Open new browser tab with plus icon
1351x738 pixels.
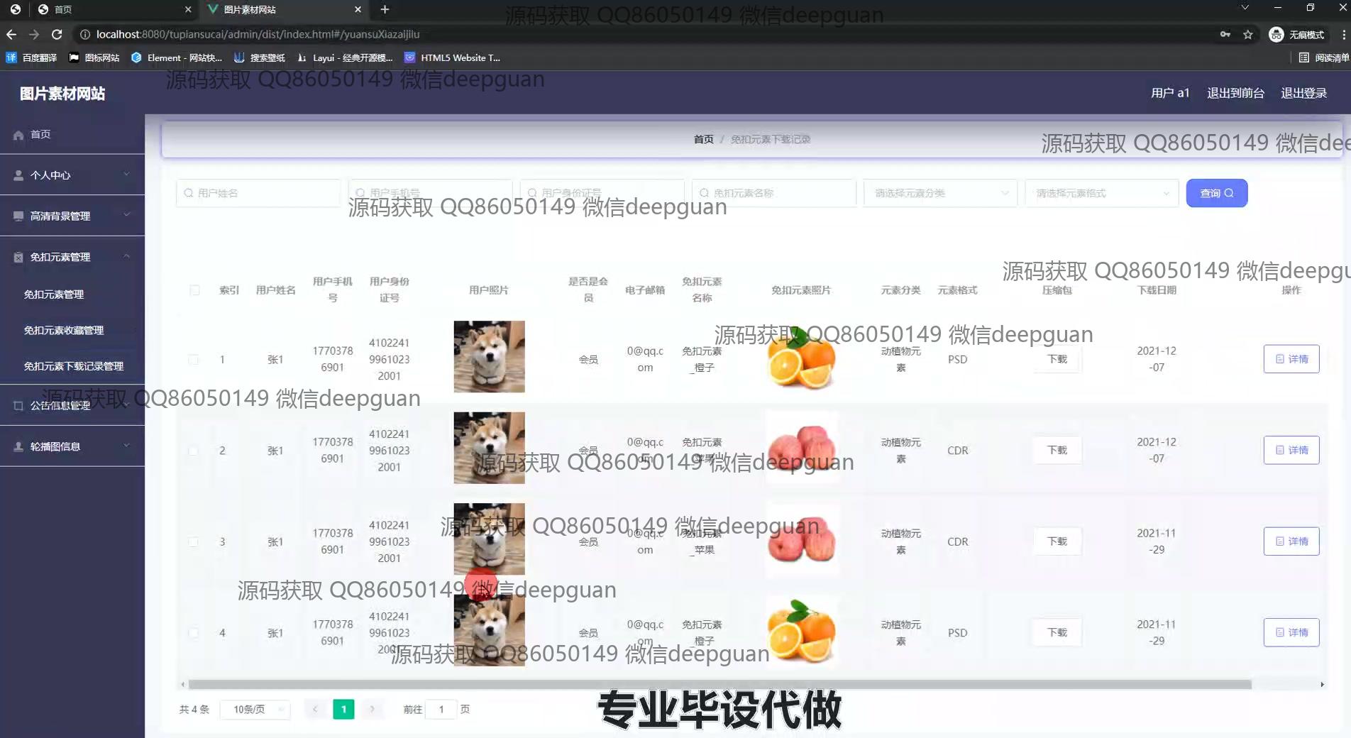(385, 9)
